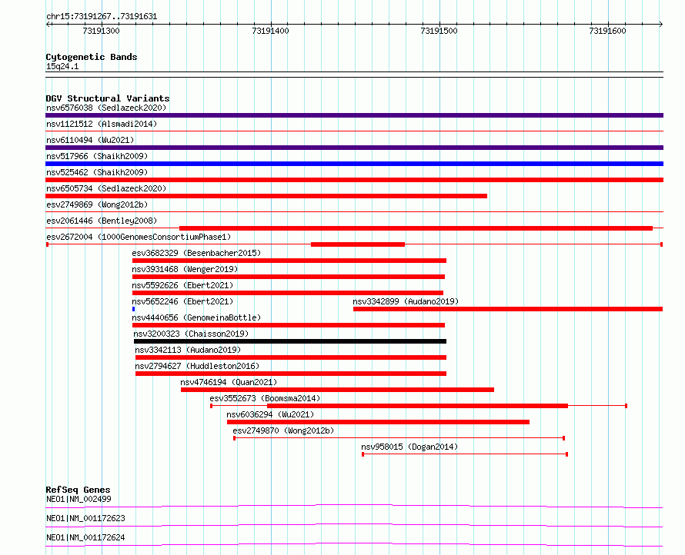Click the 15q24.1 band label
Screen dimensions: 685x555
click(x=62, y=66)
